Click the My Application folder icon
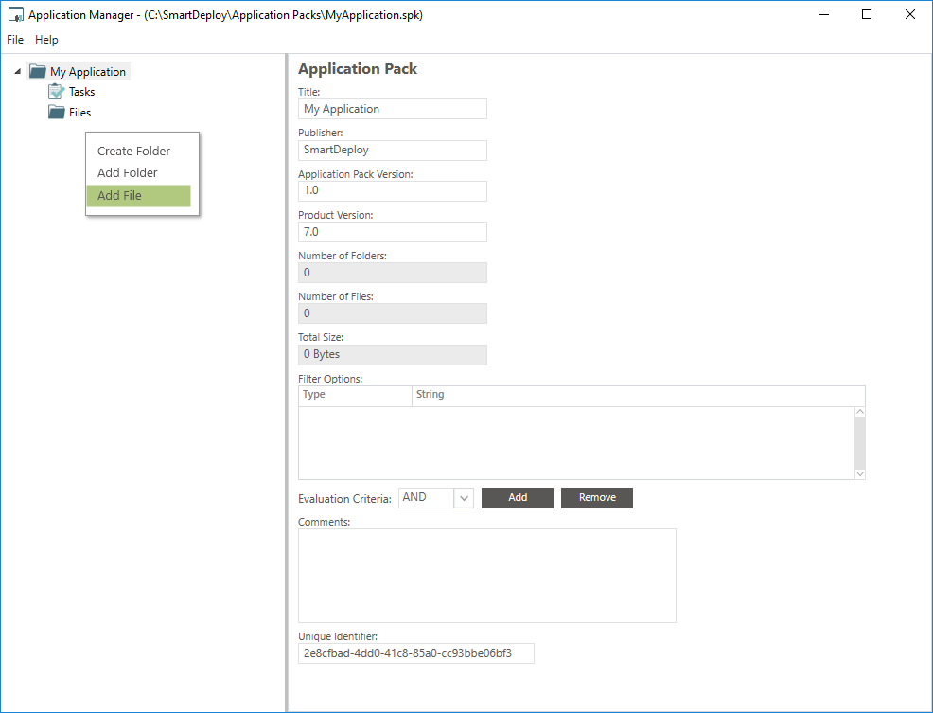This screenshot has width=933, height=713. click(x=38, y=72)
